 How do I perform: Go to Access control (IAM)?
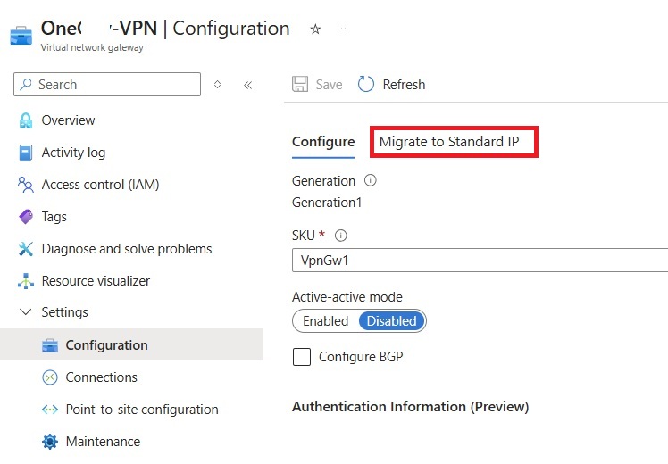(x=100, y=185)
